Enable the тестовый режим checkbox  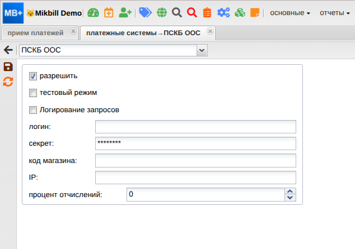coord(33,93)
